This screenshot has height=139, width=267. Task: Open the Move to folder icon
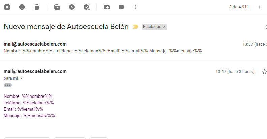click(x=107, y=7)
